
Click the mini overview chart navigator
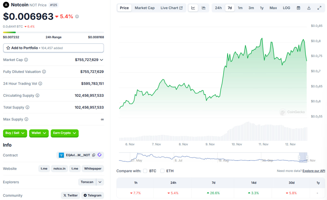tap(213, 157)
